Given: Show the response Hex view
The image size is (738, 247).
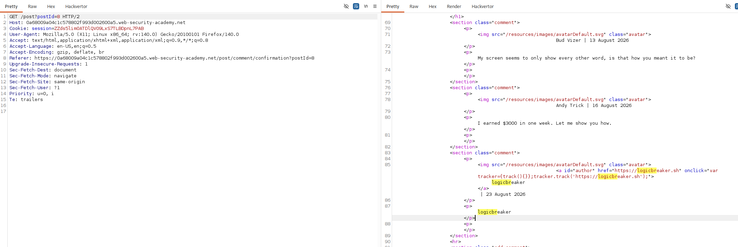Looking at the screenshot, I should [x=433, y=7].
